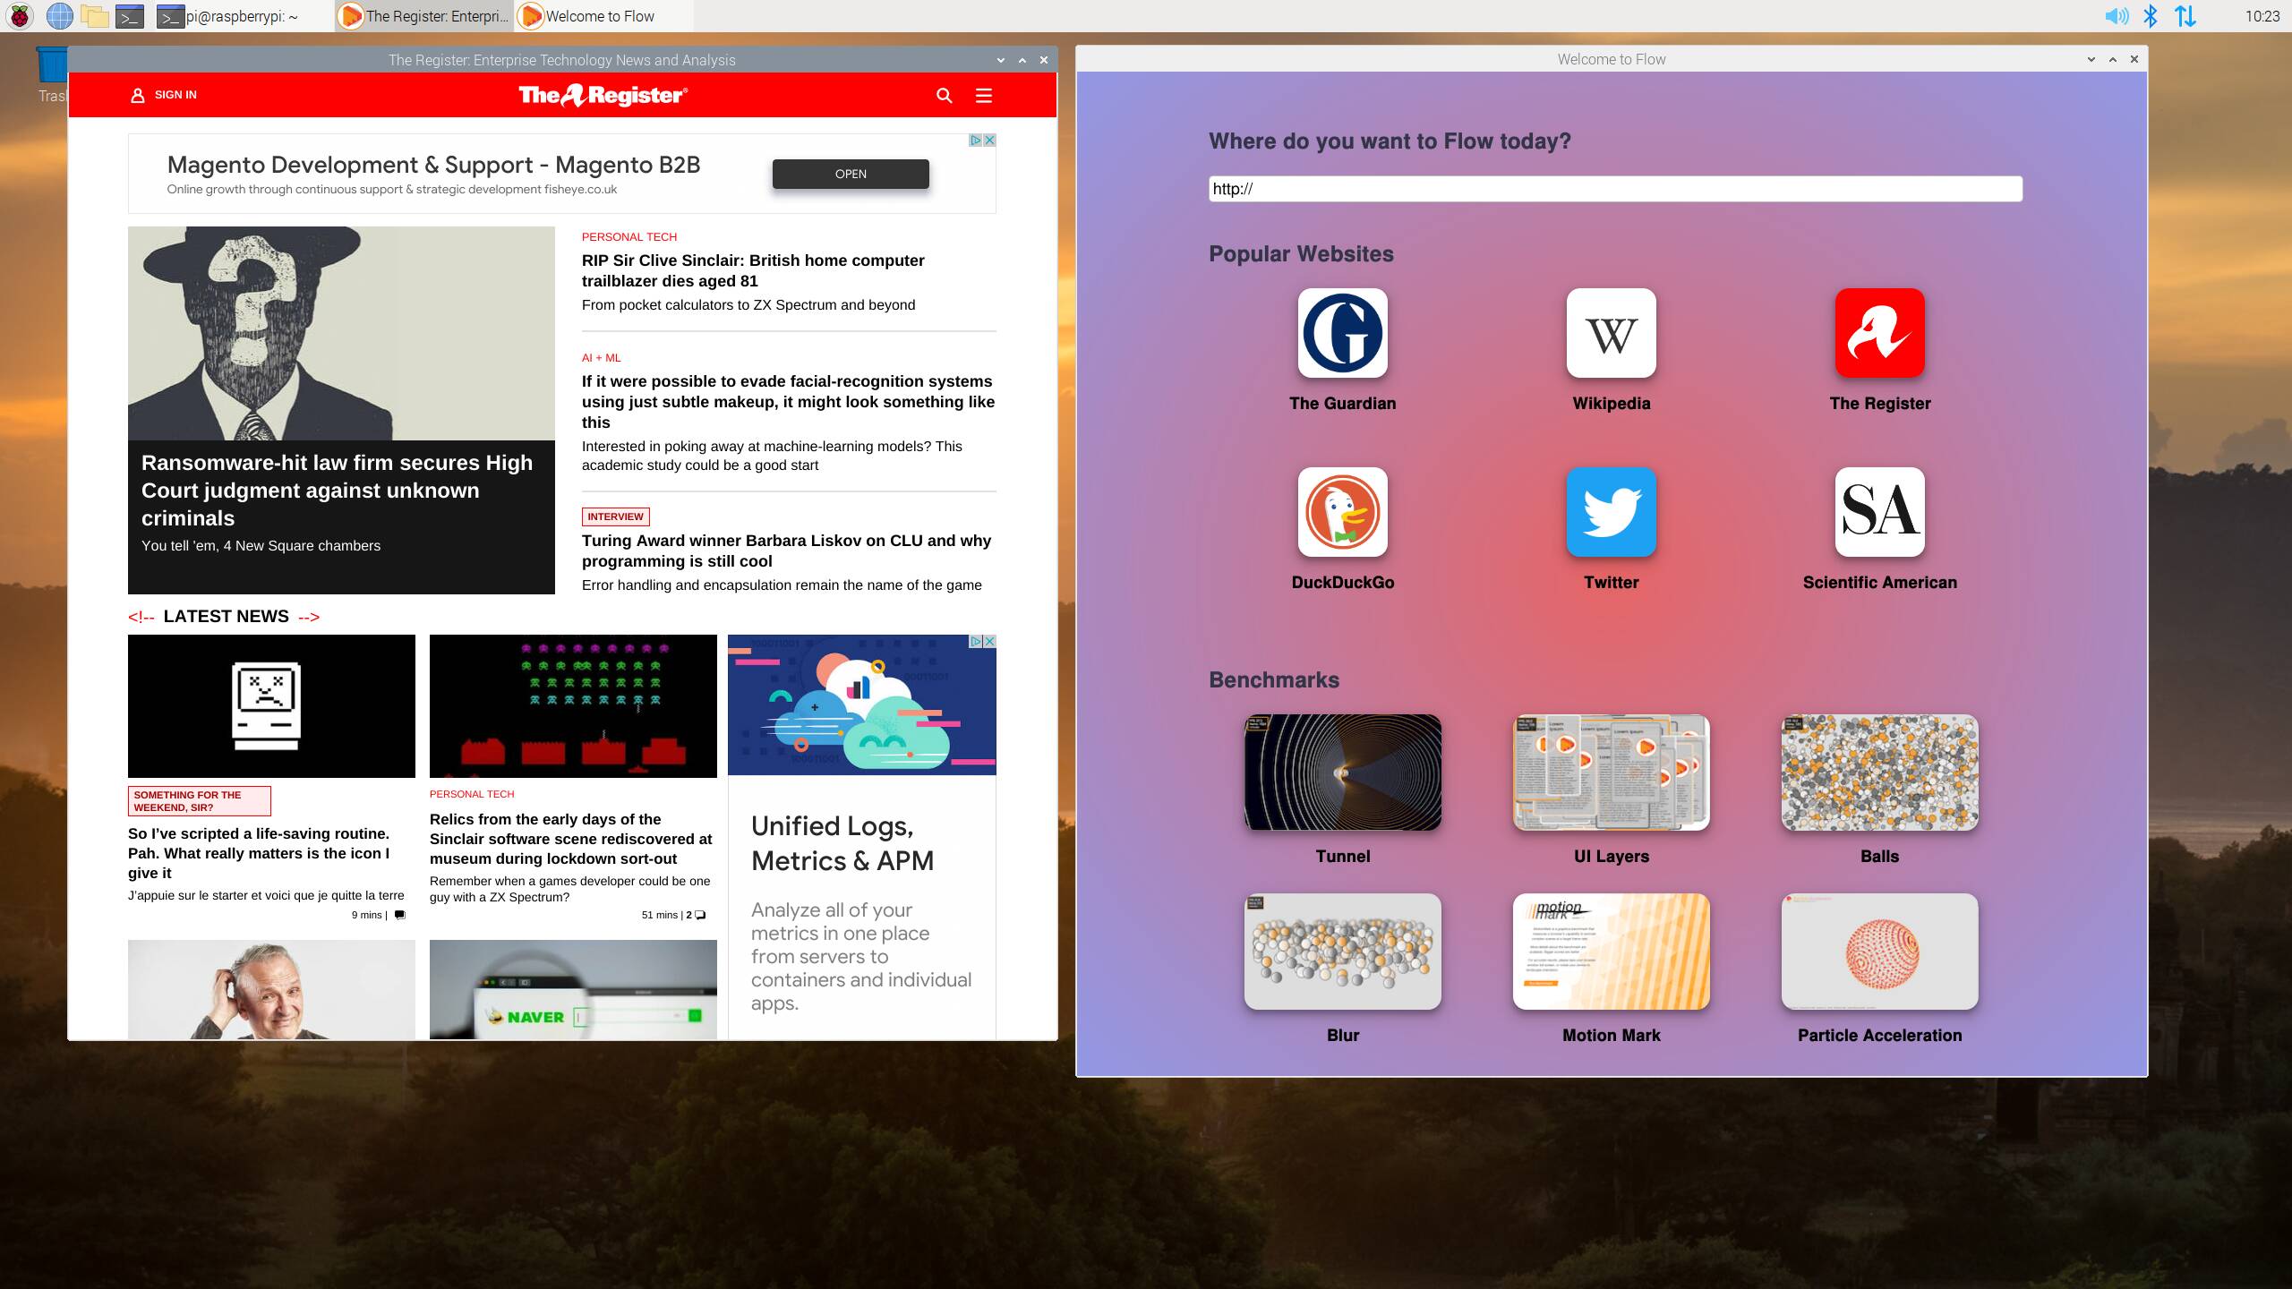Open AdChoices info on Magento ad
This screenshot has width=2292, height=1289.
(x=976, y=141)
